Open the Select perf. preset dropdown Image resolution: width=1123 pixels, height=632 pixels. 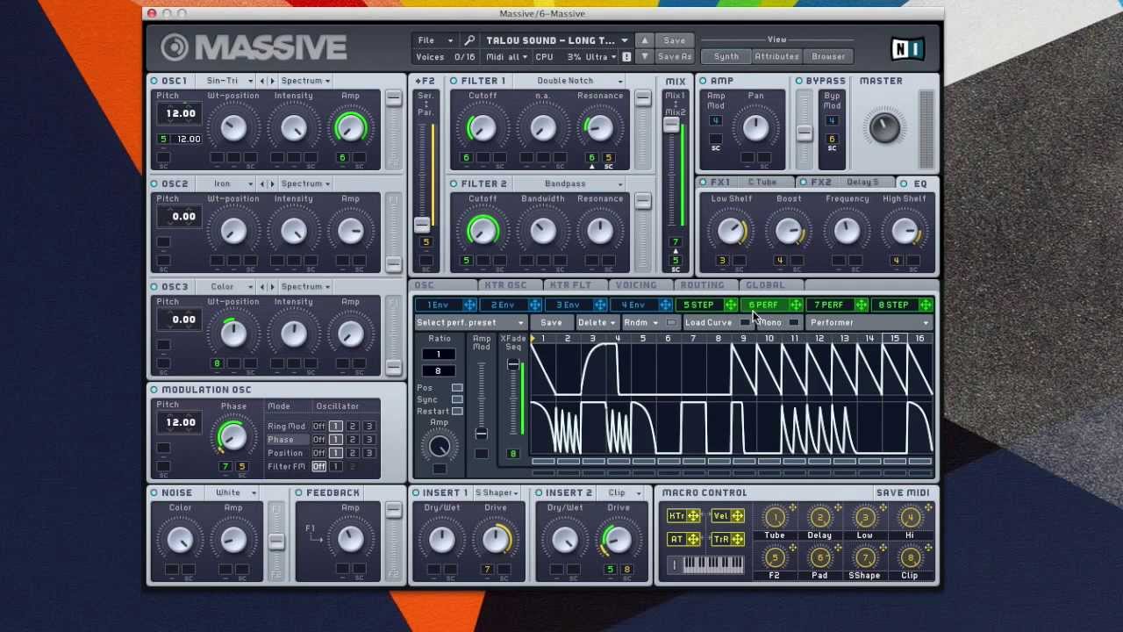pyautogui.click(x=469, y=322)
